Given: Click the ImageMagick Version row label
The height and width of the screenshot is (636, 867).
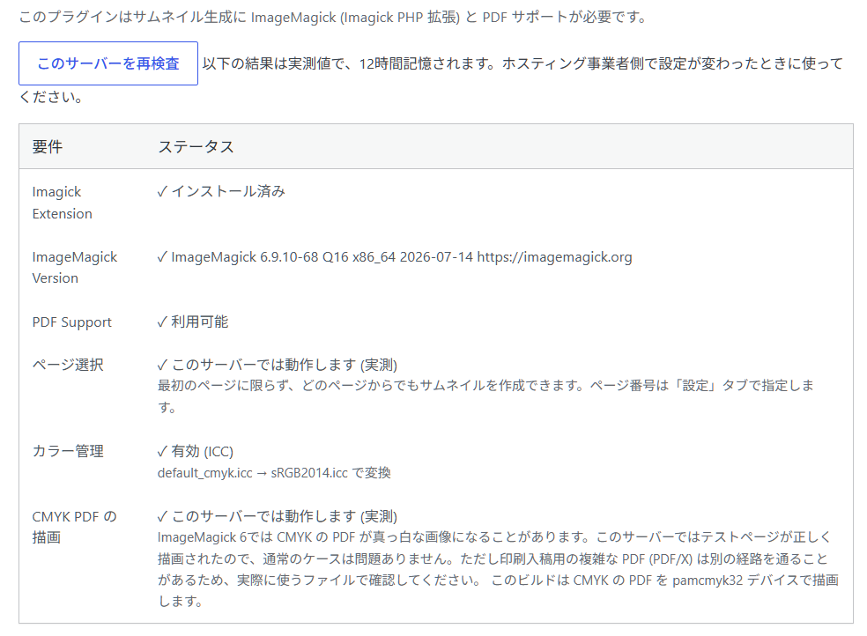Looking at the screenshot, I should (x=75, y=268).
